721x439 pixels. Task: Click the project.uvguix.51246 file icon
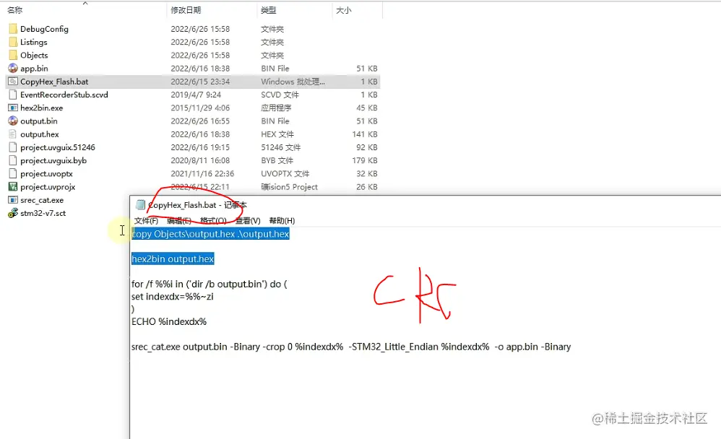(x=13, y=147)
